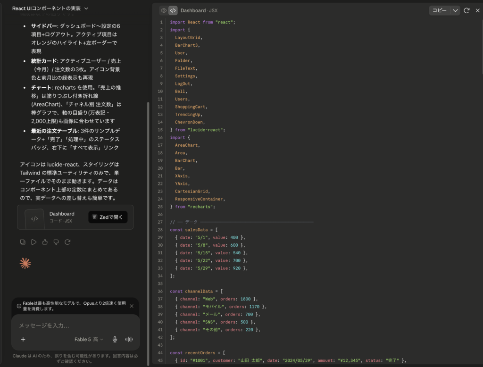
Task: Click the 統計カード bullet heading
Action: [x=44, y=61]
